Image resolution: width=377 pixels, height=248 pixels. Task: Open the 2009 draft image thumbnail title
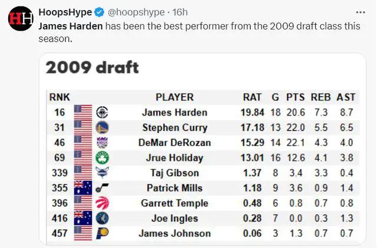pyautogui.click(x=92, y=67)
